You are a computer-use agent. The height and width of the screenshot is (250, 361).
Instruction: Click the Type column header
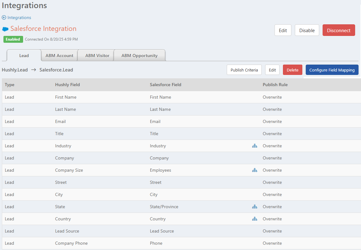[9, 85]
